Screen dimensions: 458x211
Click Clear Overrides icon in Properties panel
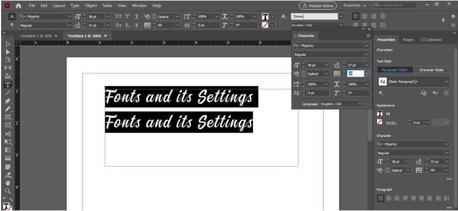click(435, 93)
